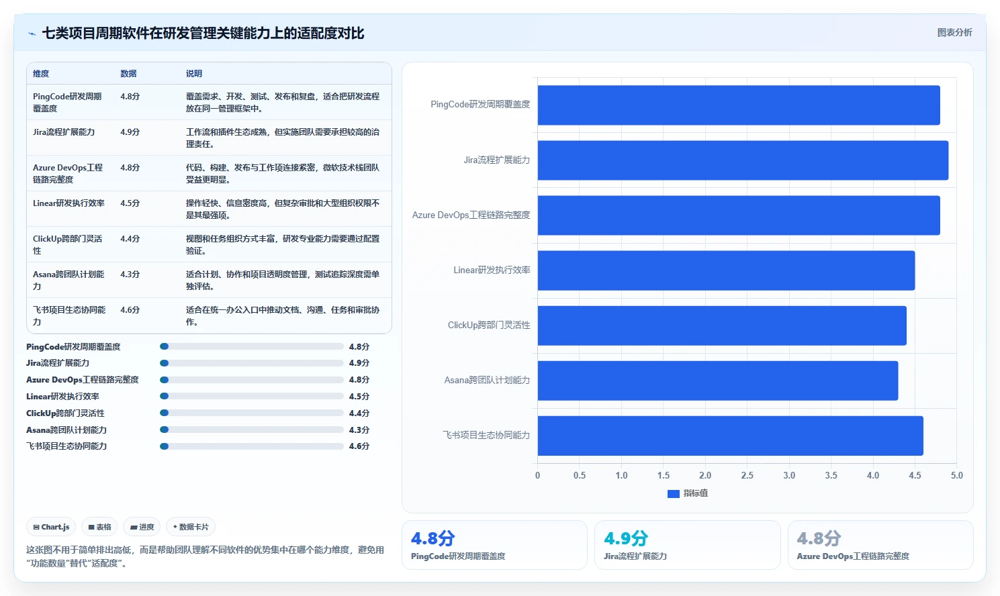Image resolution: width=1000 pixels, height=596 pixels.
Task: Click the description starting with 视图和任务组织方式丰富
Action: tap(283, 244)
